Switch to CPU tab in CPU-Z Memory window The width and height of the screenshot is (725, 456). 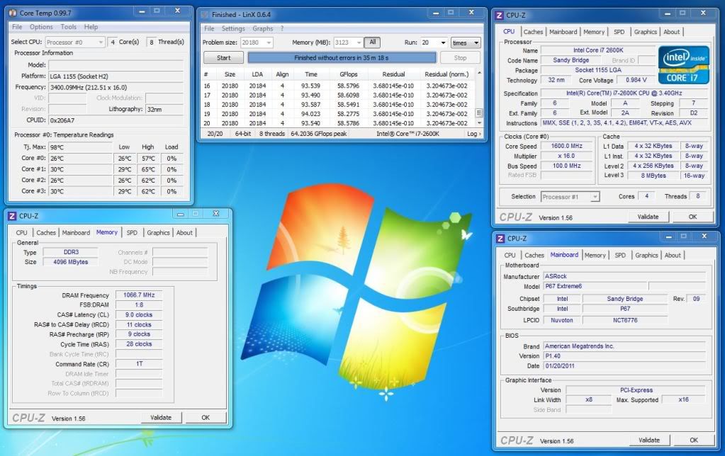click(x=22, y=232)
